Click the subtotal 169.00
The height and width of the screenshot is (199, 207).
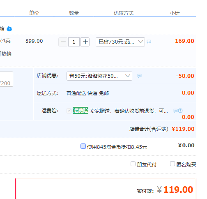click(184, 41)
